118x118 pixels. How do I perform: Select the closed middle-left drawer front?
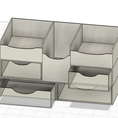(22, 70)
